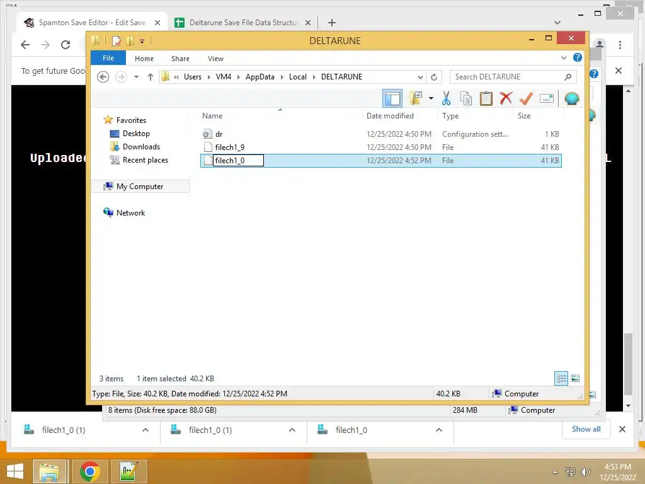This screenshot has width=645, height=484.
Task: Open the File ribbon tab
Action: [x=108, y=58]
